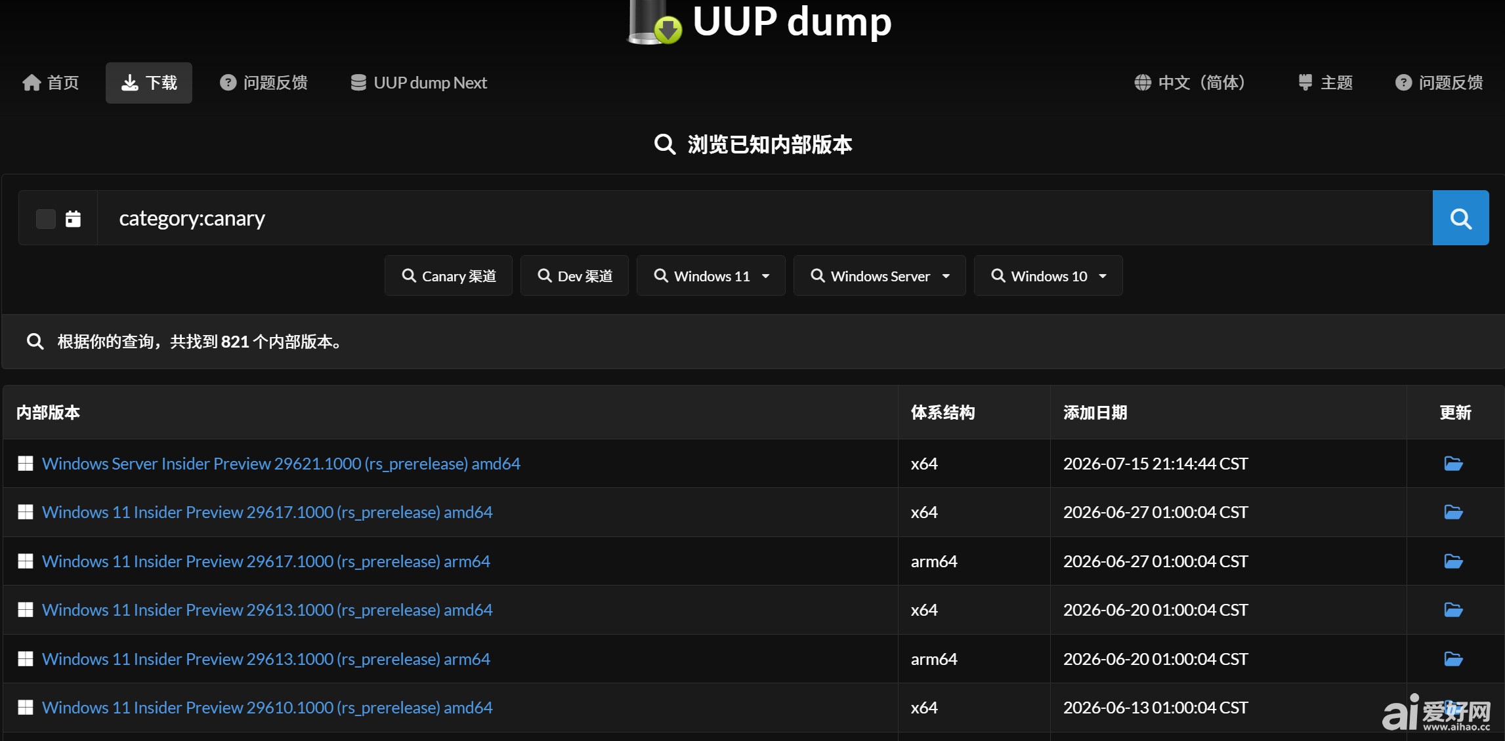This screenshot has height=741, width=1505.
Task: Open Windows 11 Preview 29613.1000 amd64
Action: pyautogui.click(x=267, y=610)
